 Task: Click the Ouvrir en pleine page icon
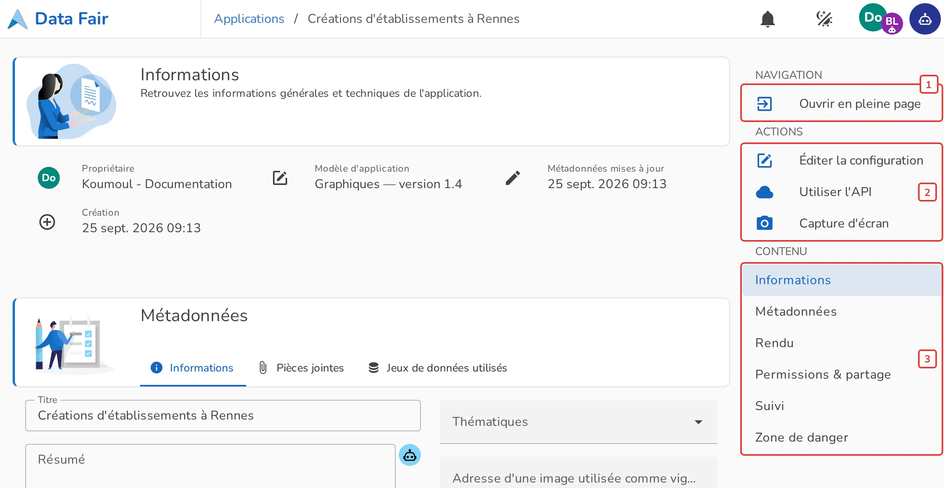tap(764, 104)
